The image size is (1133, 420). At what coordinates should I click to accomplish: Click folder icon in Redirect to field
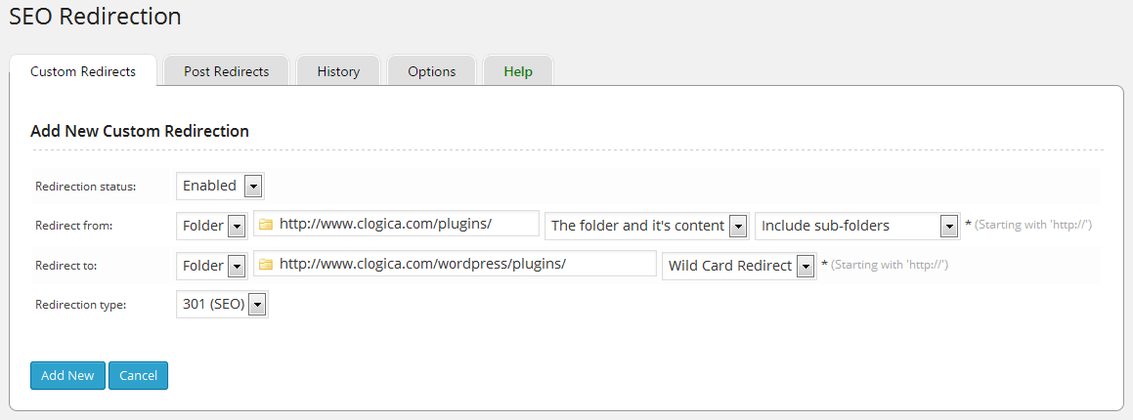(265, 264)
